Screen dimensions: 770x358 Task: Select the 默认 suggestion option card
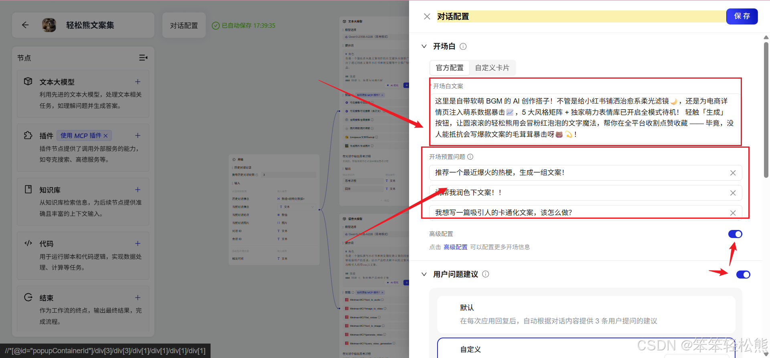point(586,314)
